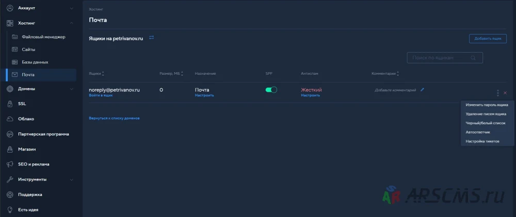Click the switch domain arrows icon

(151, 38)
